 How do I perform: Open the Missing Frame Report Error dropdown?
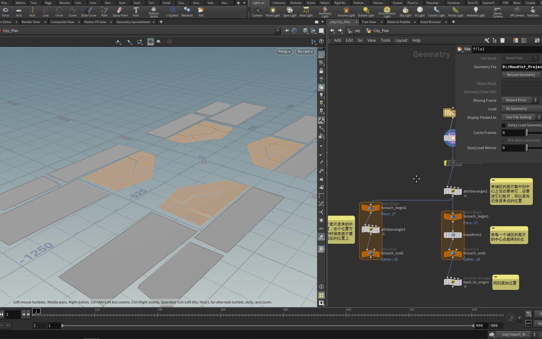pos(517,100)
